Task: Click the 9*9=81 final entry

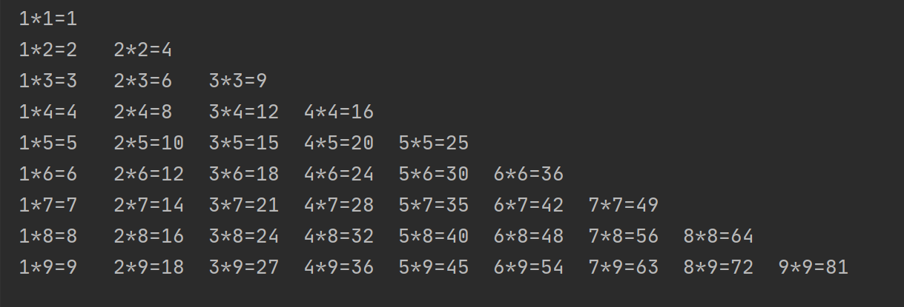Action: point(814,267)
